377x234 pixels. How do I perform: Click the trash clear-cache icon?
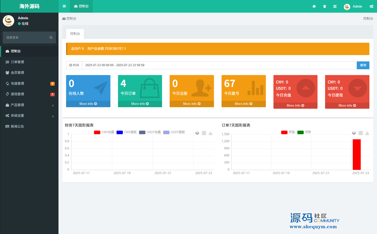[325, 6]
